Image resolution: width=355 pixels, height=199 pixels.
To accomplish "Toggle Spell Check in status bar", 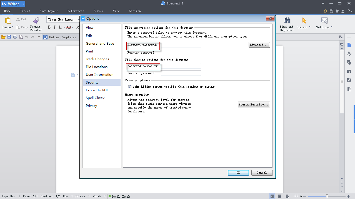I will point(119,197).
